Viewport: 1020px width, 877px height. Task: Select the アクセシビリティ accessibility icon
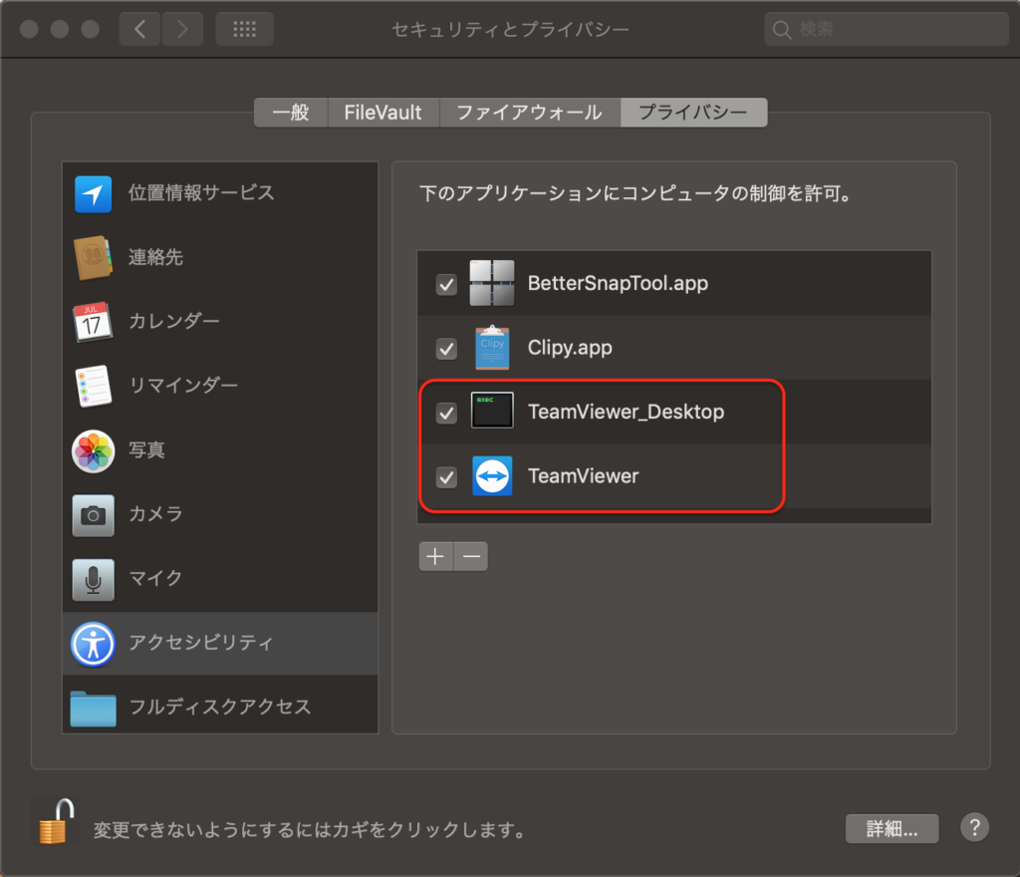93,644
